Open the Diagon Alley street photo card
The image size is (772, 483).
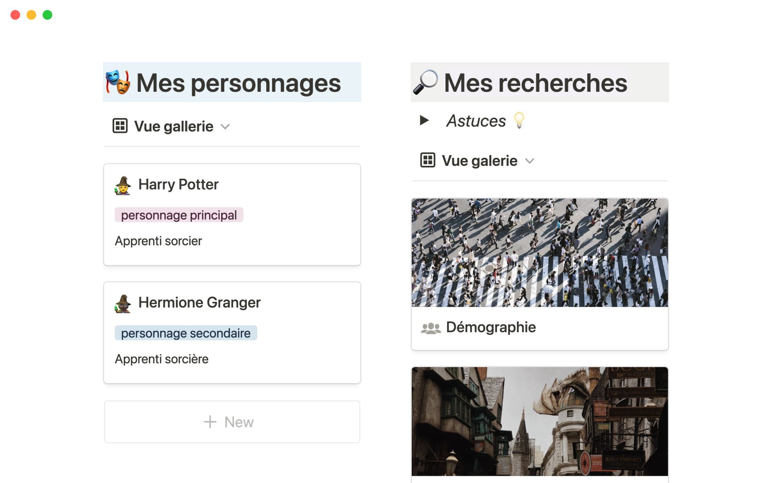click(x=540, y=421)
